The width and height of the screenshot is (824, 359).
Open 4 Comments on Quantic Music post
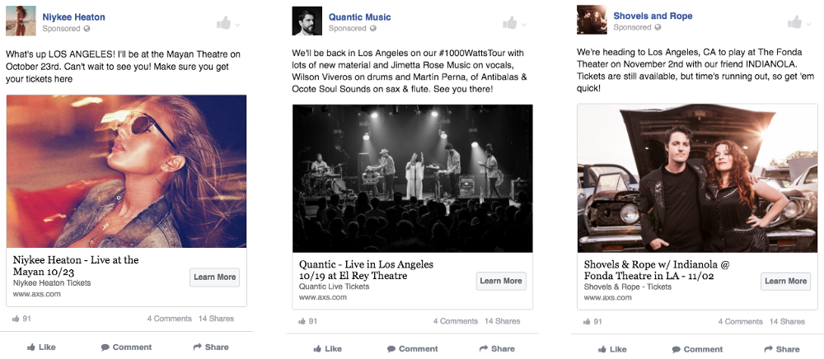[x=456, y=321]
